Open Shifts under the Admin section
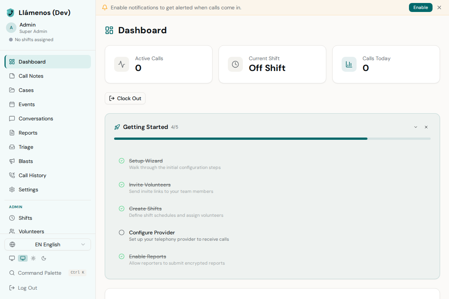449x299 pixels. click(x=48, y=218)
